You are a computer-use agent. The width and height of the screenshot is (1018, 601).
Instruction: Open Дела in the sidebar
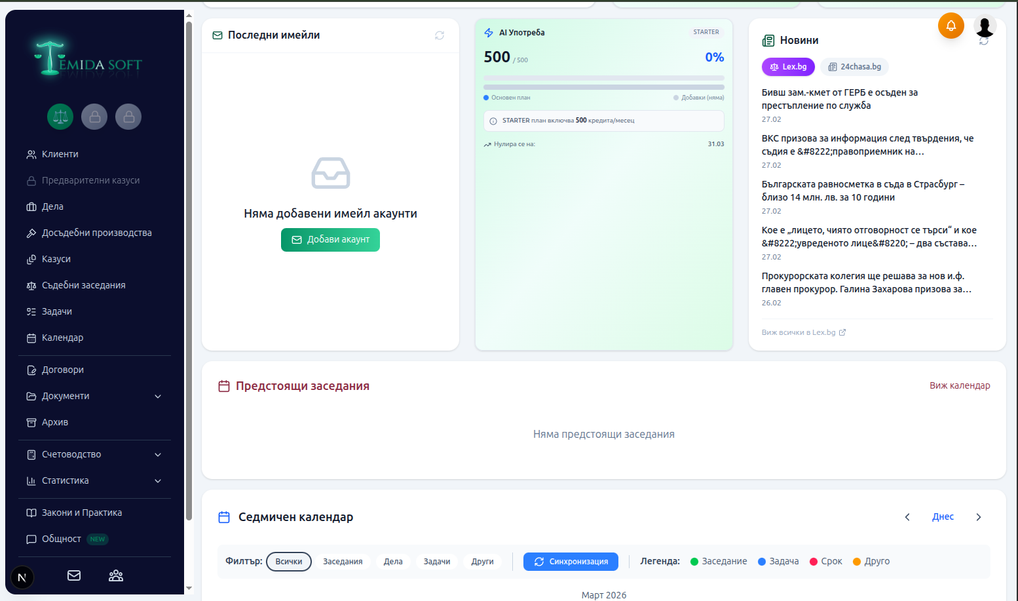click(95, 206)
